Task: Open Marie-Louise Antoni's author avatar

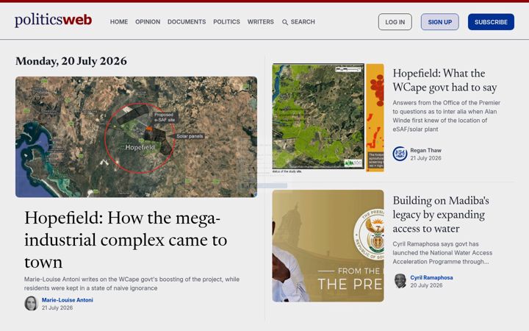Action: [31, 303]
